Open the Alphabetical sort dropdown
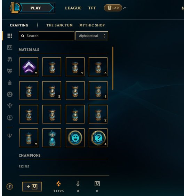Viewport: 184px width, 196px height. click(92, 36)
